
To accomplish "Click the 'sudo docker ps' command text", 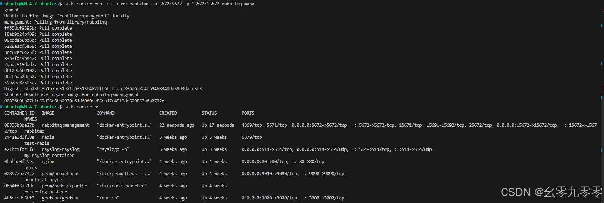I will point(82,107).
